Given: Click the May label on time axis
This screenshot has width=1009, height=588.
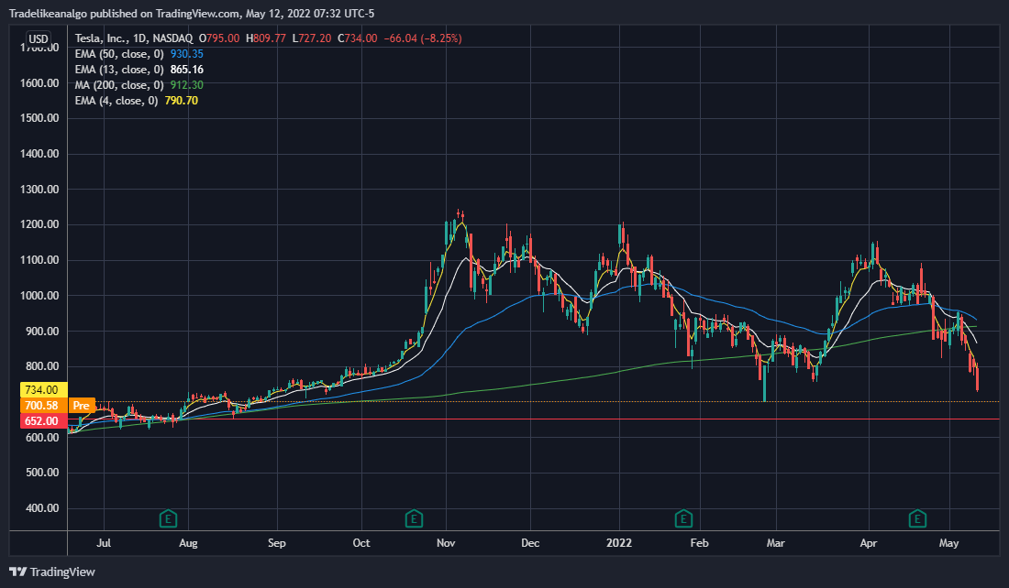Looking at the screenshot, I should coord(949,543).
